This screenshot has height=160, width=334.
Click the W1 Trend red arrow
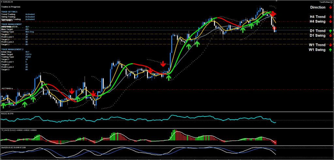click(x=330, y=45)
